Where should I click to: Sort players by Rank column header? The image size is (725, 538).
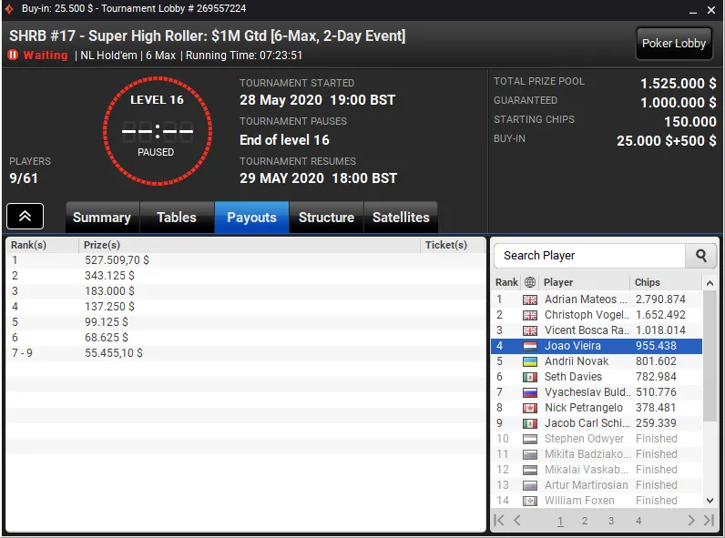tap(506, 282)
